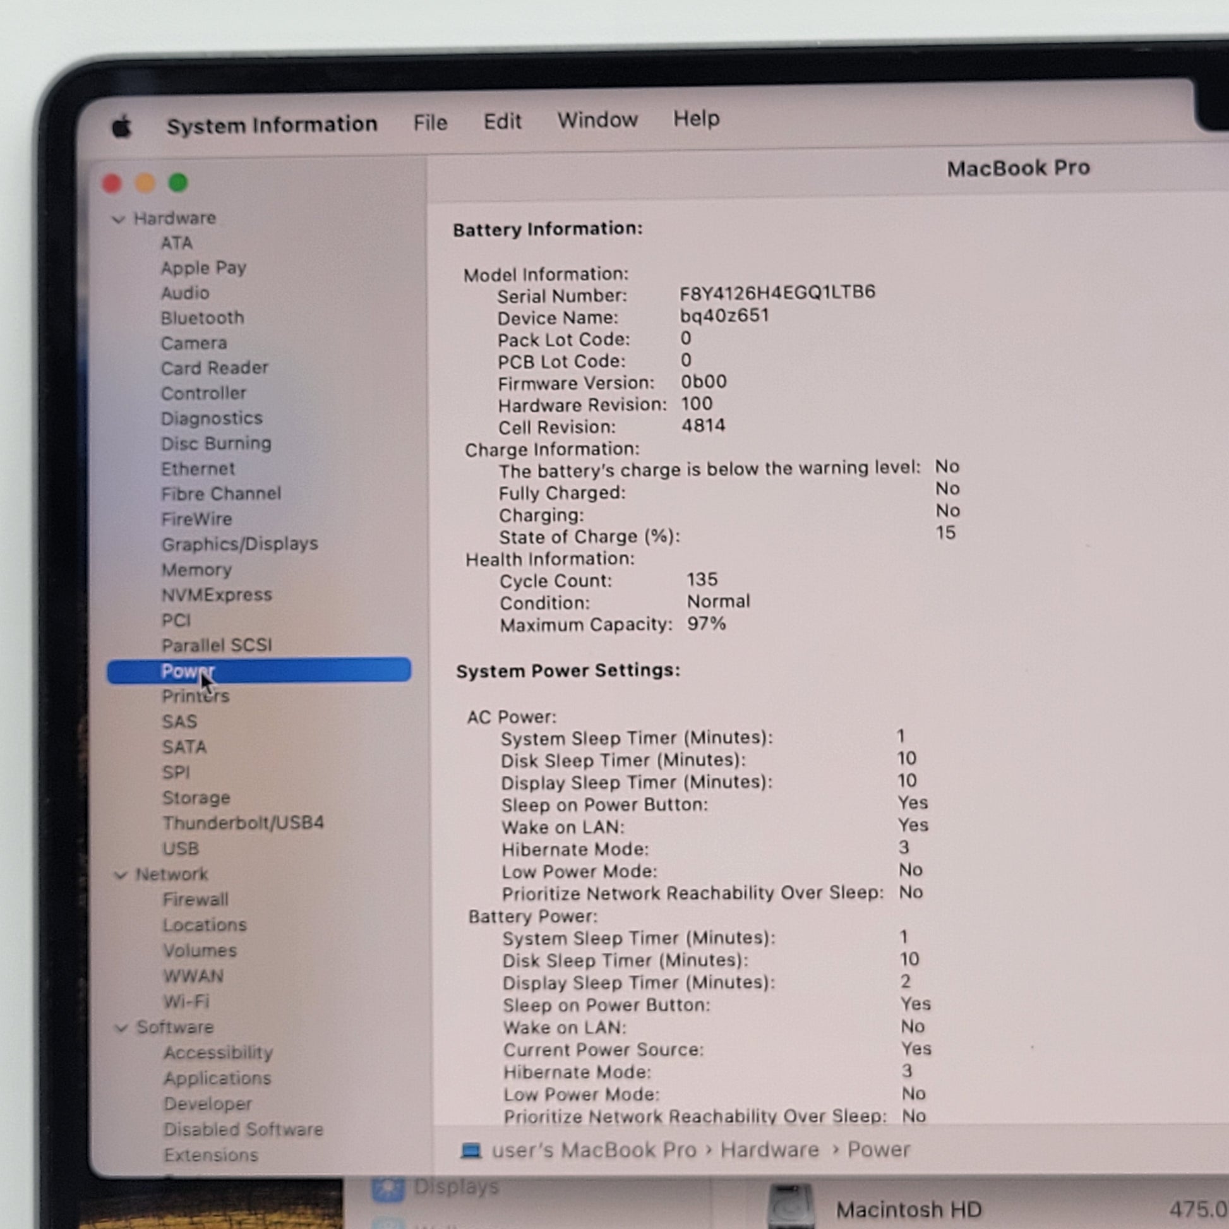Screen dimensions: 1229x1229
Task: Open the Apple menu icon
Action: [121, 126]
